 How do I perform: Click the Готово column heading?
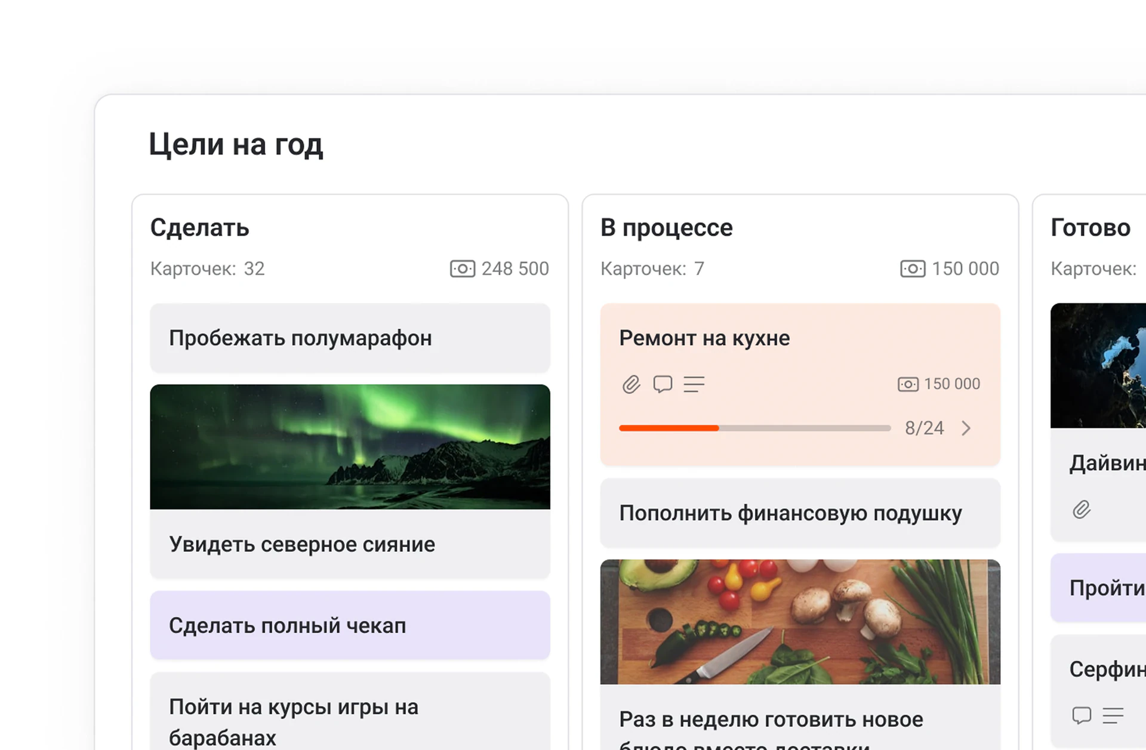point(1090,228)
